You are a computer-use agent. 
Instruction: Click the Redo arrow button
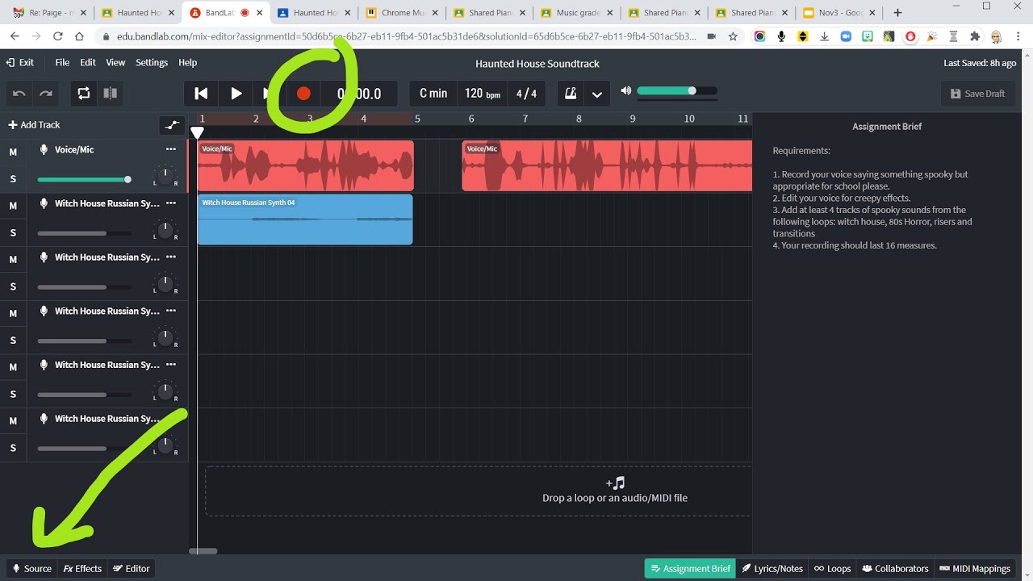tap(46, 94)
